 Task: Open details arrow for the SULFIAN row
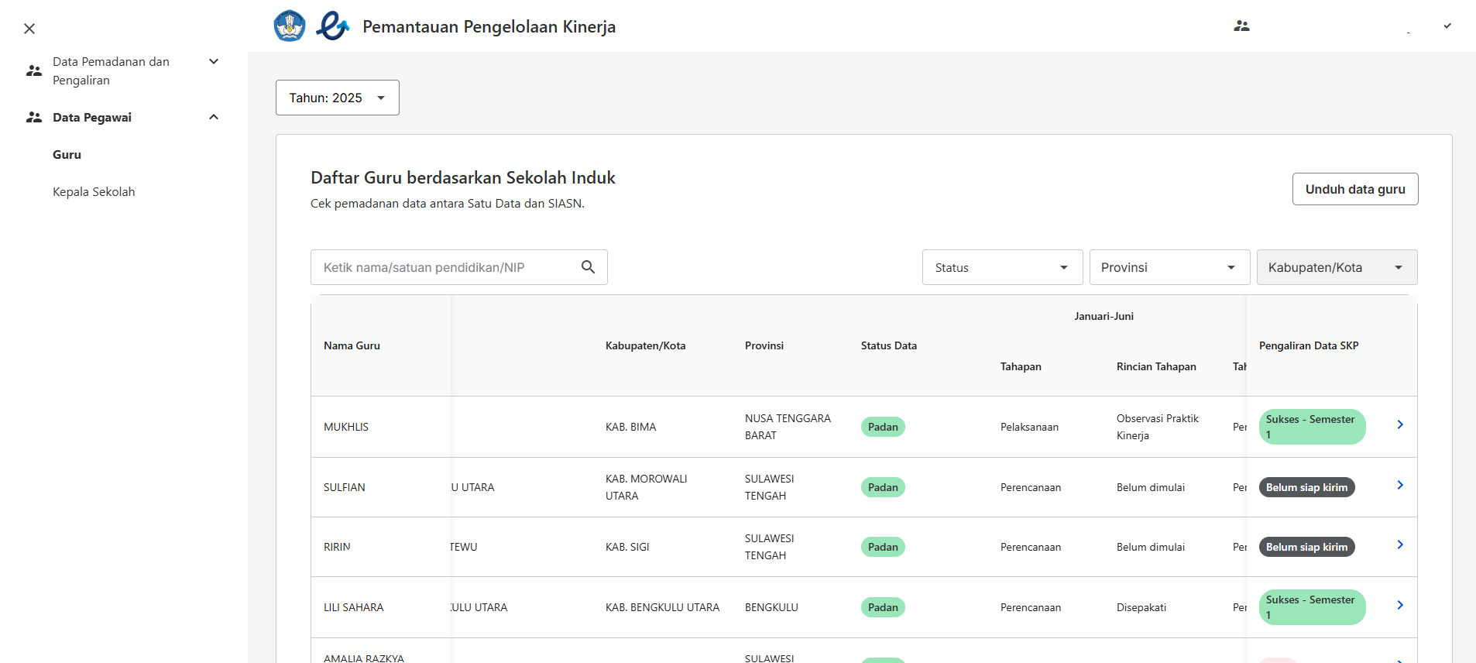1400,485
